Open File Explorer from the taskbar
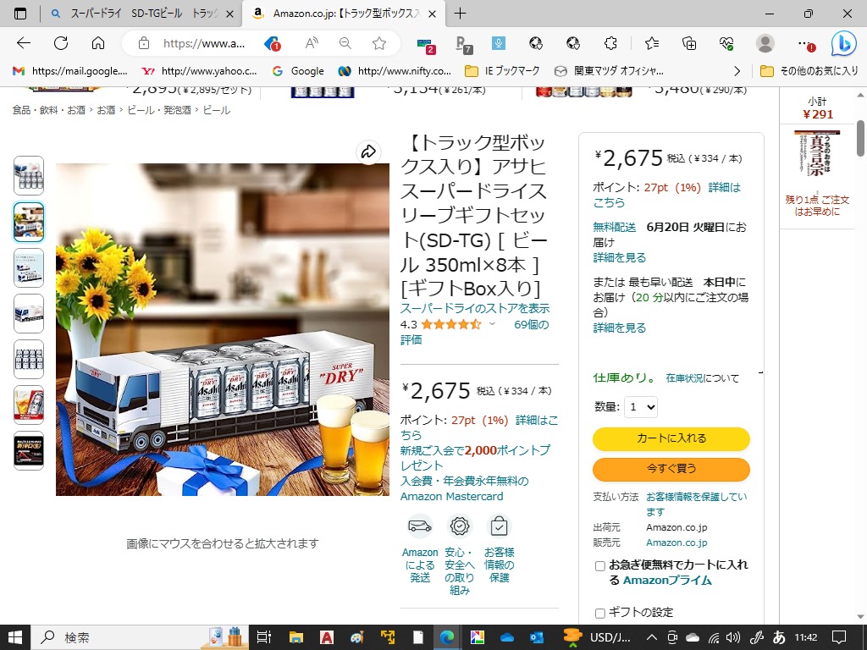 (x=296, y=637)
